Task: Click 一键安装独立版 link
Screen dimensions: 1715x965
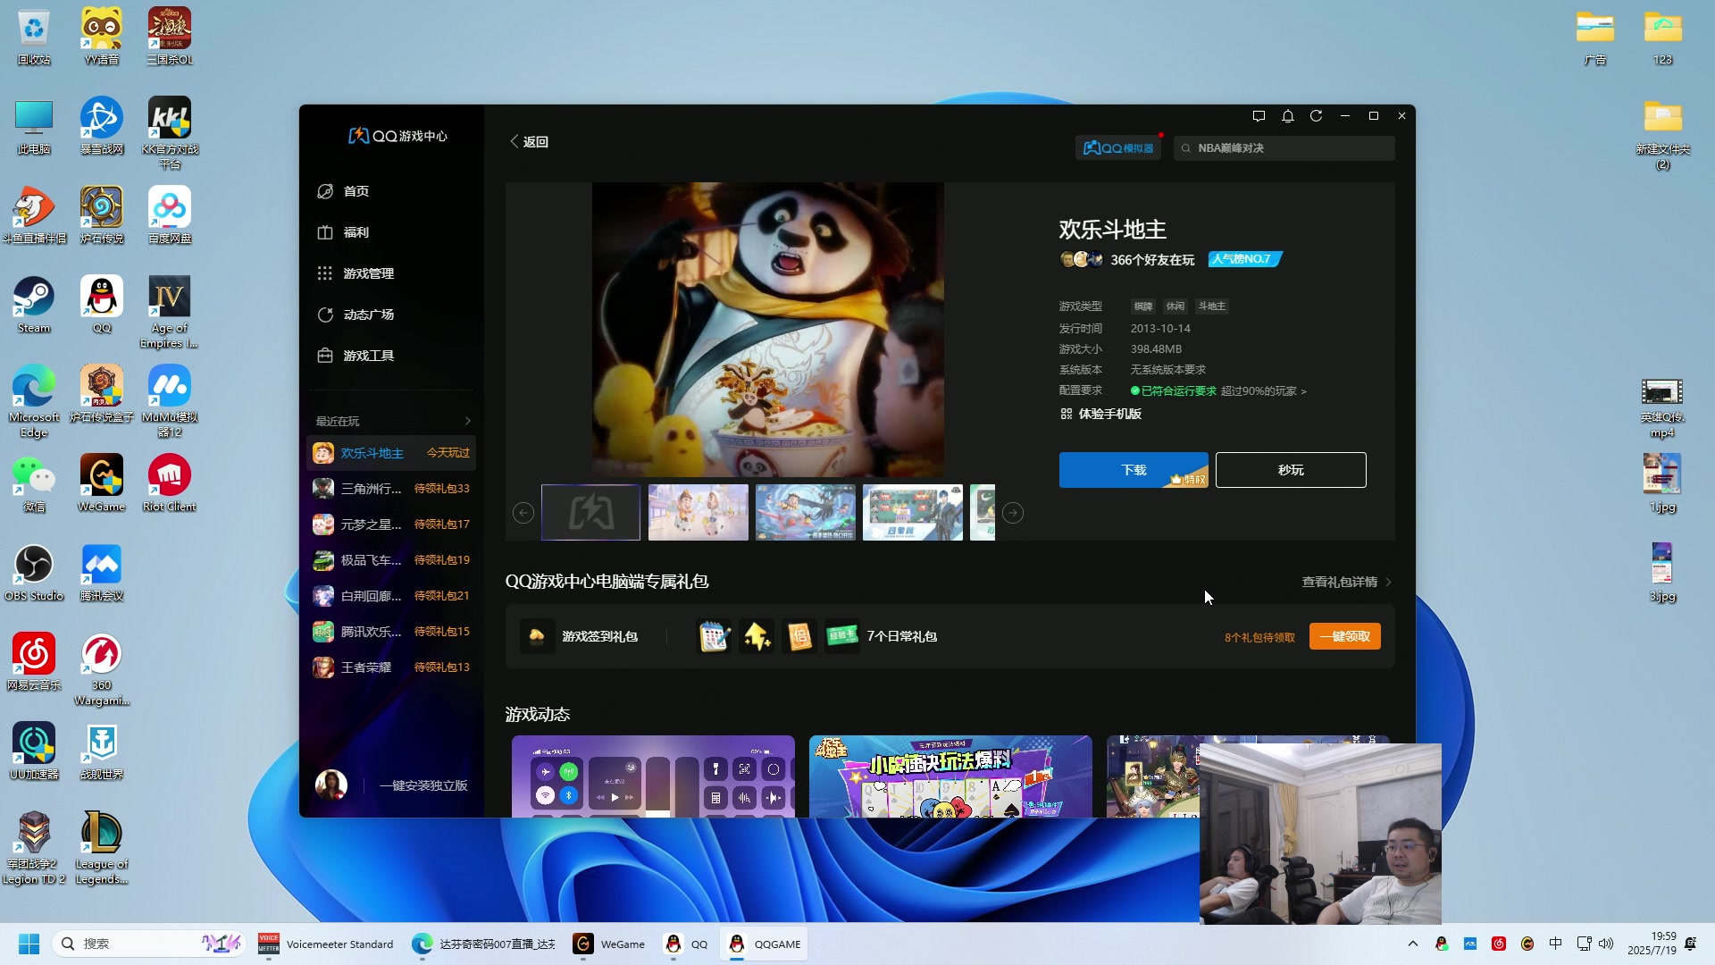Action: [423, 785]
